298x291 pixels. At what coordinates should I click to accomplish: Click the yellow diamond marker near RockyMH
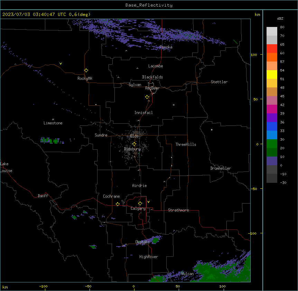[x=86, y=71]
